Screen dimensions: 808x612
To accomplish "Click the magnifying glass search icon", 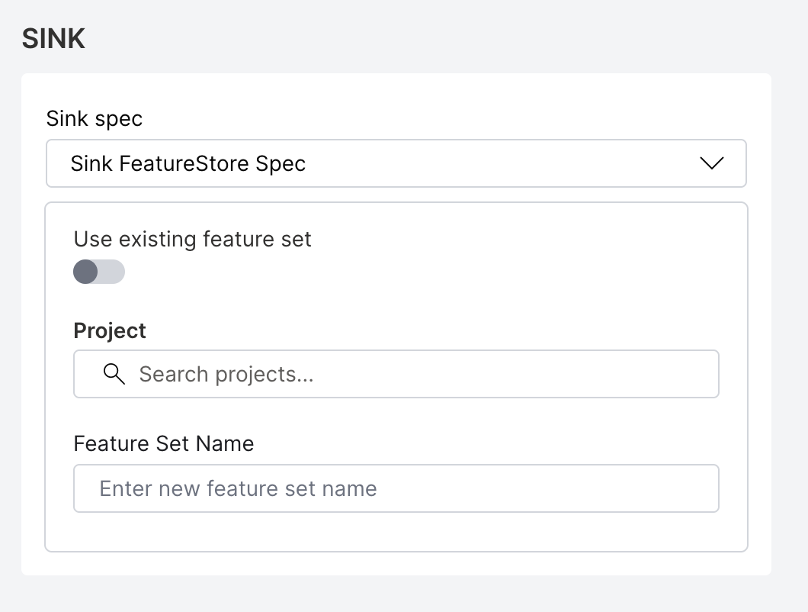I will pyautogui.click(x=114, y=374).
